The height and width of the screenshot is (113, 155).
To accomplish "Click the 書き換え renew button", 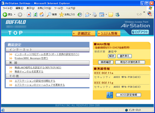I will [125, 56].
